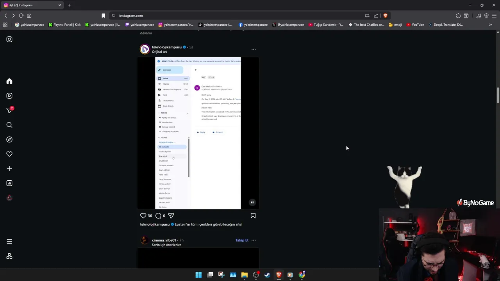Open Explore compass icon
This screenshot has width=500, height=281.
pyautogui.click(x=9, y=139)
